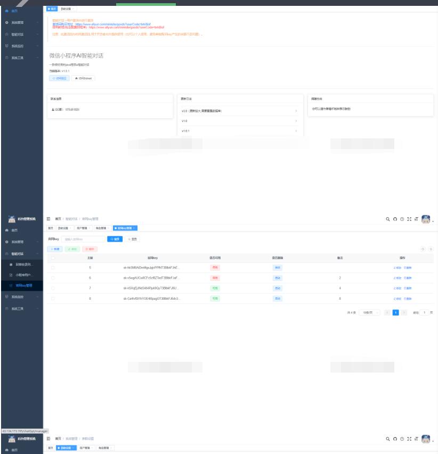Screen dimensions: 438x454
Task: Click the font size icon in 密钥key管理 header
Action: point(416,219)
